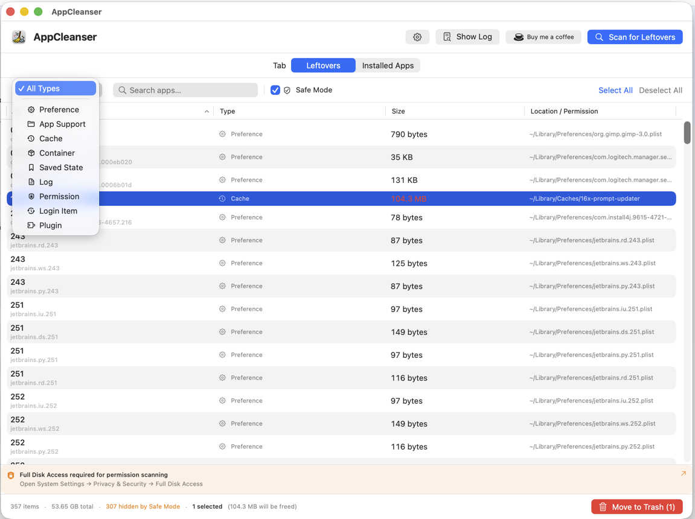
Task: Filter by Log type
Action: pos(56,182)
